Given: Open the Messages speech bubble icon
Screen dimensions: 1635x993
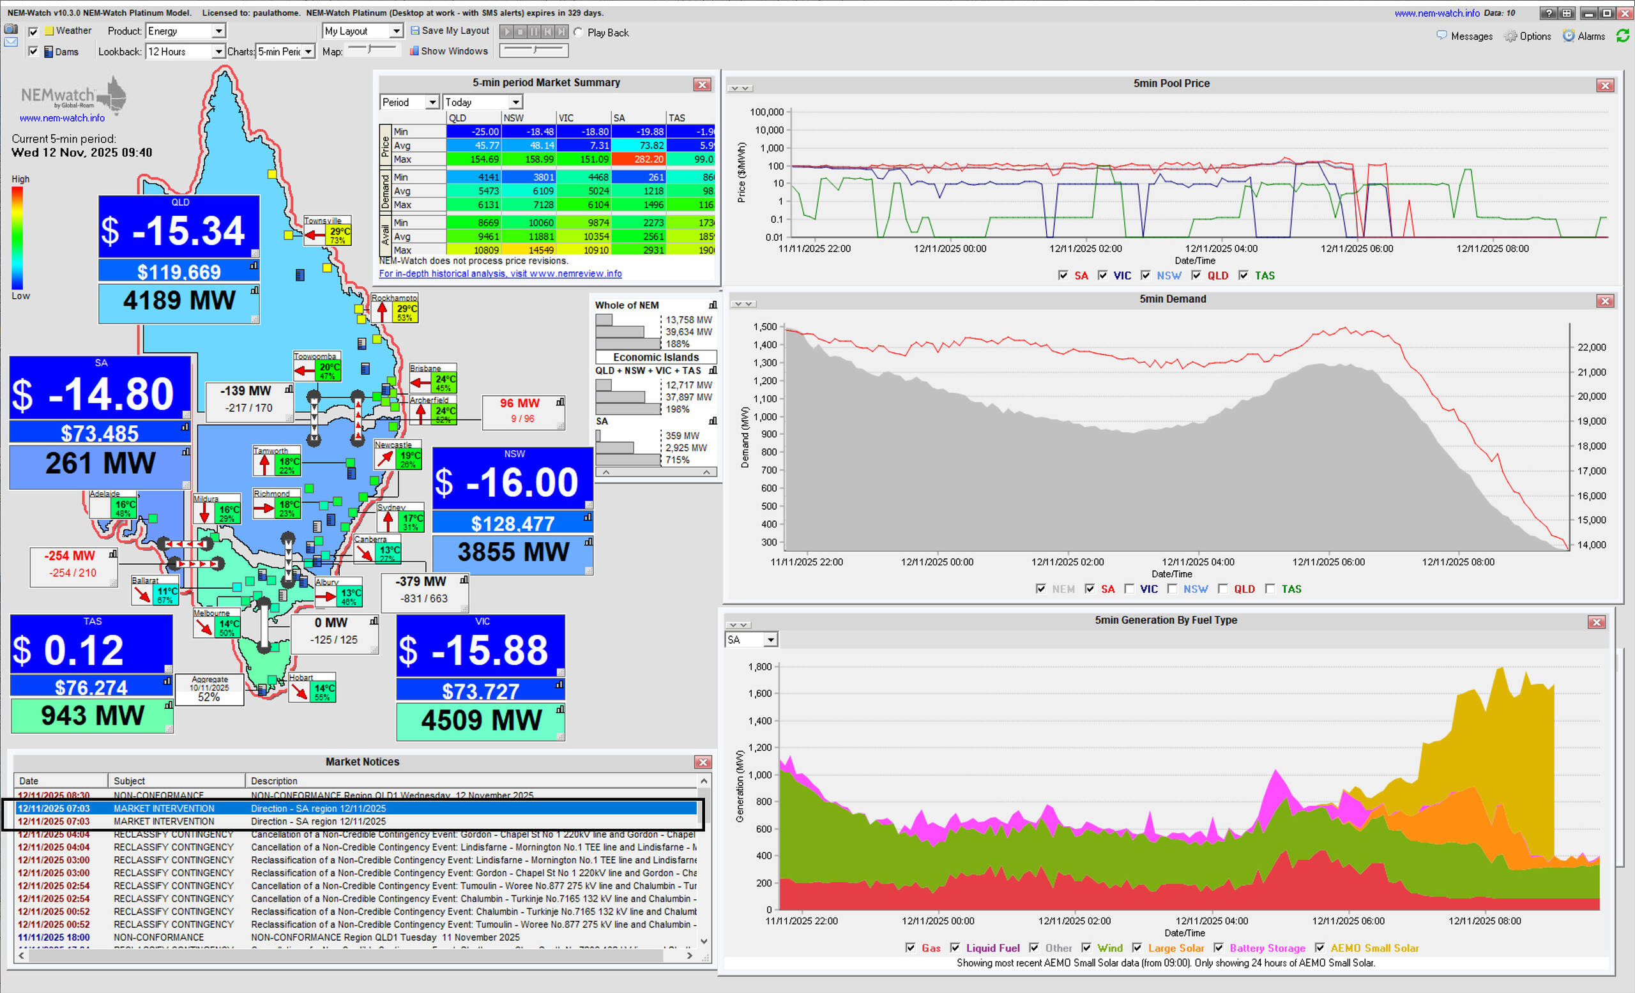Looking at the screenshot, I should point(1441,36).
